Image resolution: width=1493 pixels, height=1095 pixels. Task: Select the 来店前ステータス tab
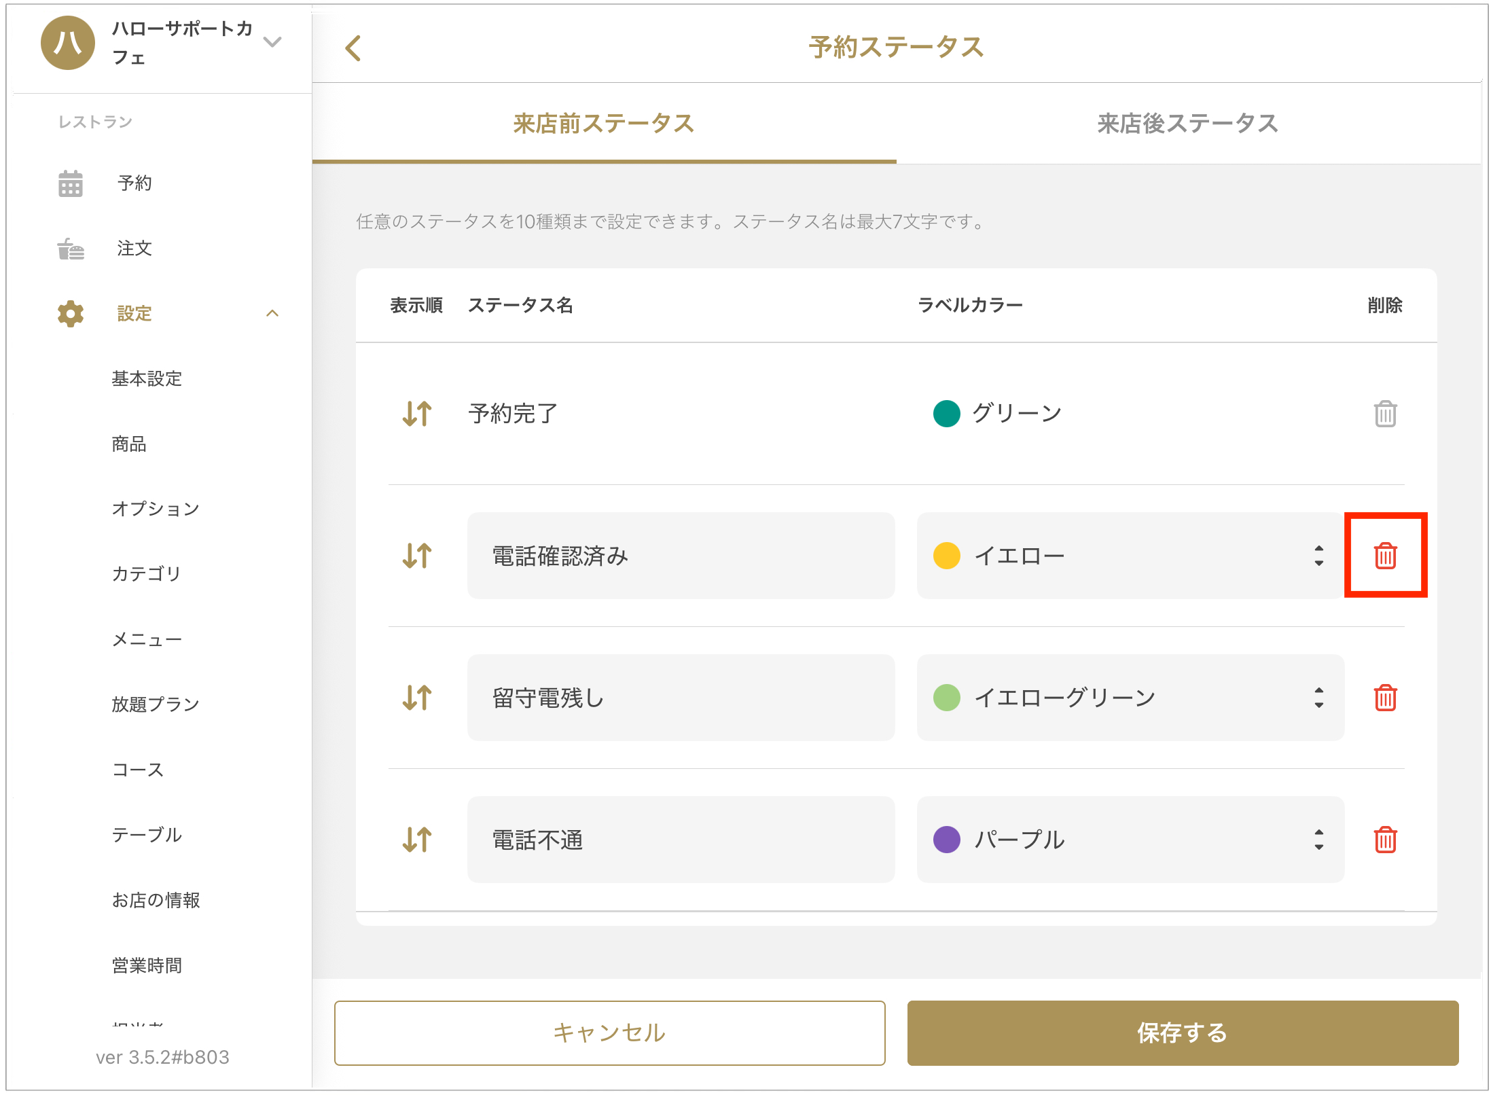[x=603, y=124]
